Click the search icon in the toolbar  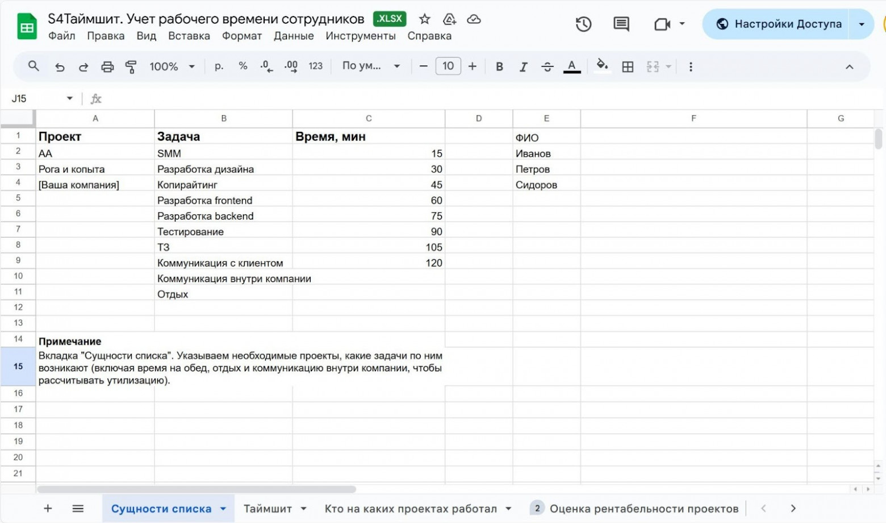click(33, 67)
